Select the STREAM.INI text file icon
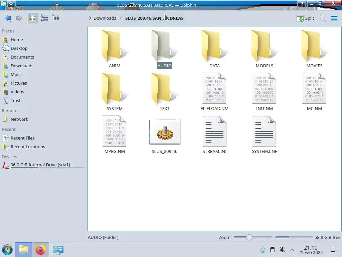 pyautogui.click(x=214, y=131)
